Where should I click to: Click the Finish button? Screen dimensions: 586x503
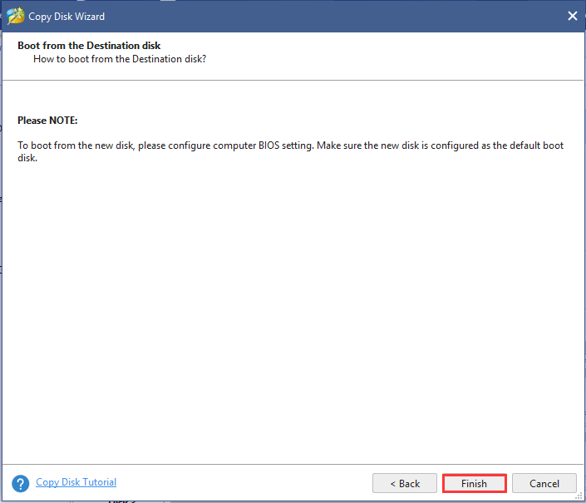point(474,483)
